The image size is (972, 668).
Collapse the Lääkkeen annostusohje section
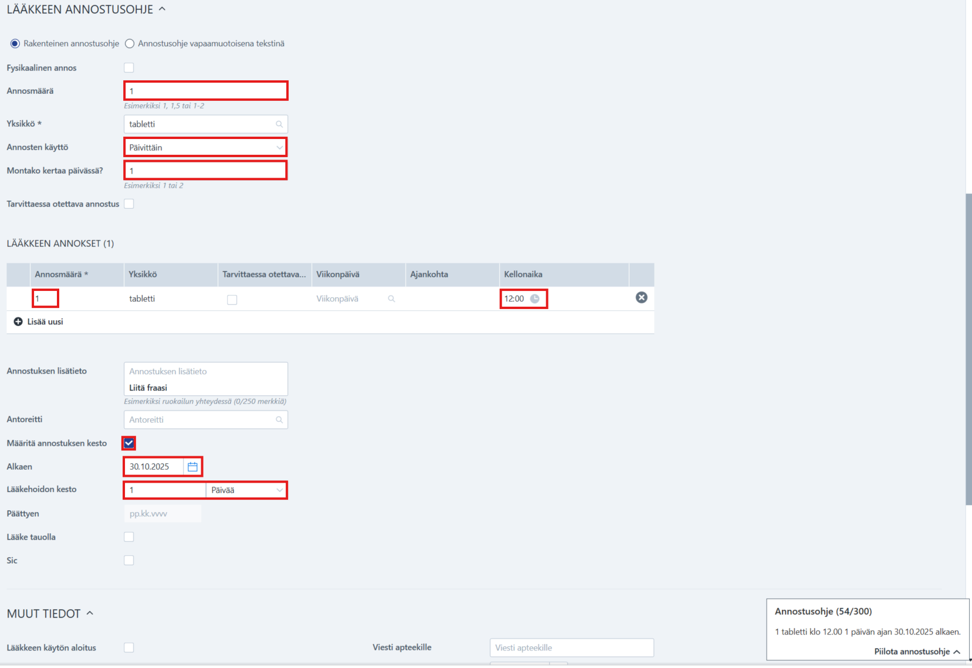pos(162,9)
